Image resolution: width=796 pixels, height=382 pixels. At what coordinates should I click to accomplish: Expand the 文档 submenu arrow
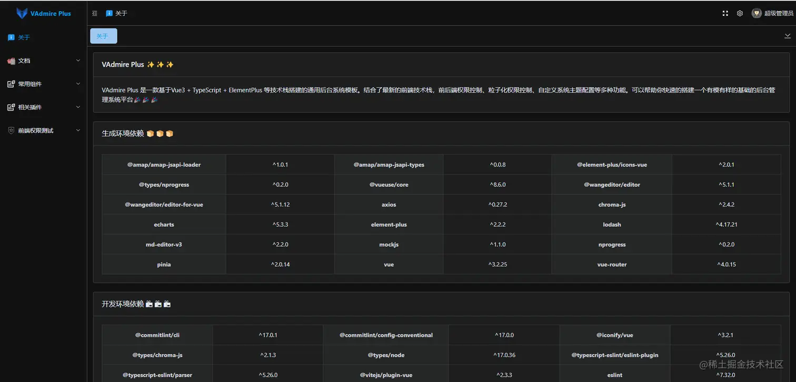pos(78,61)
